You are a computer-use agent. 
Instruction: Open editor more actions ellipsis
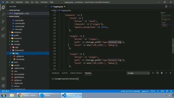(170, 7)
